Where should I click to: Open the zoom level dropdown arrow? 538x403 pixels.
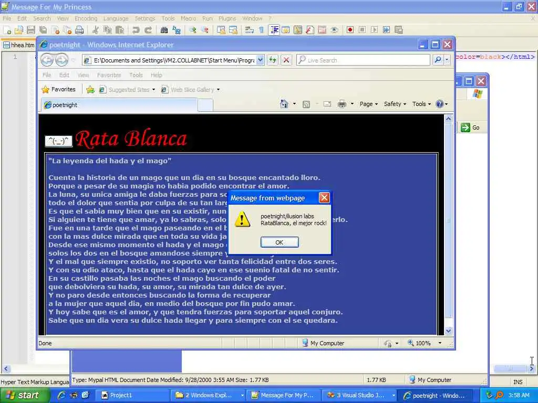440,343
